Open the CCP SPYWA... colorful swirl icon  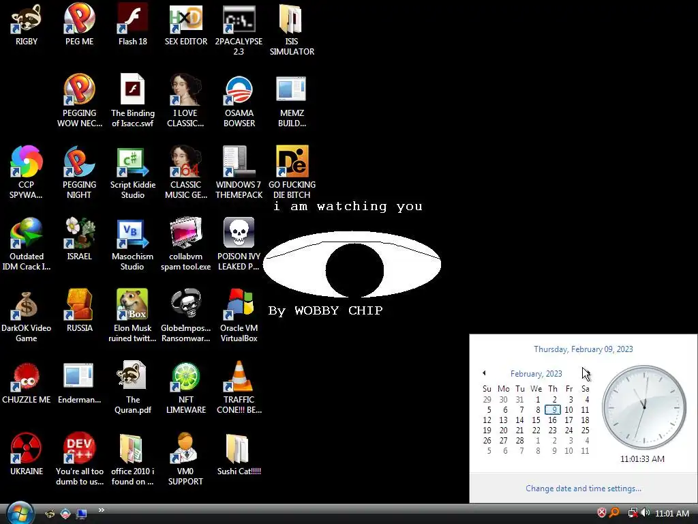coord(27,173)
